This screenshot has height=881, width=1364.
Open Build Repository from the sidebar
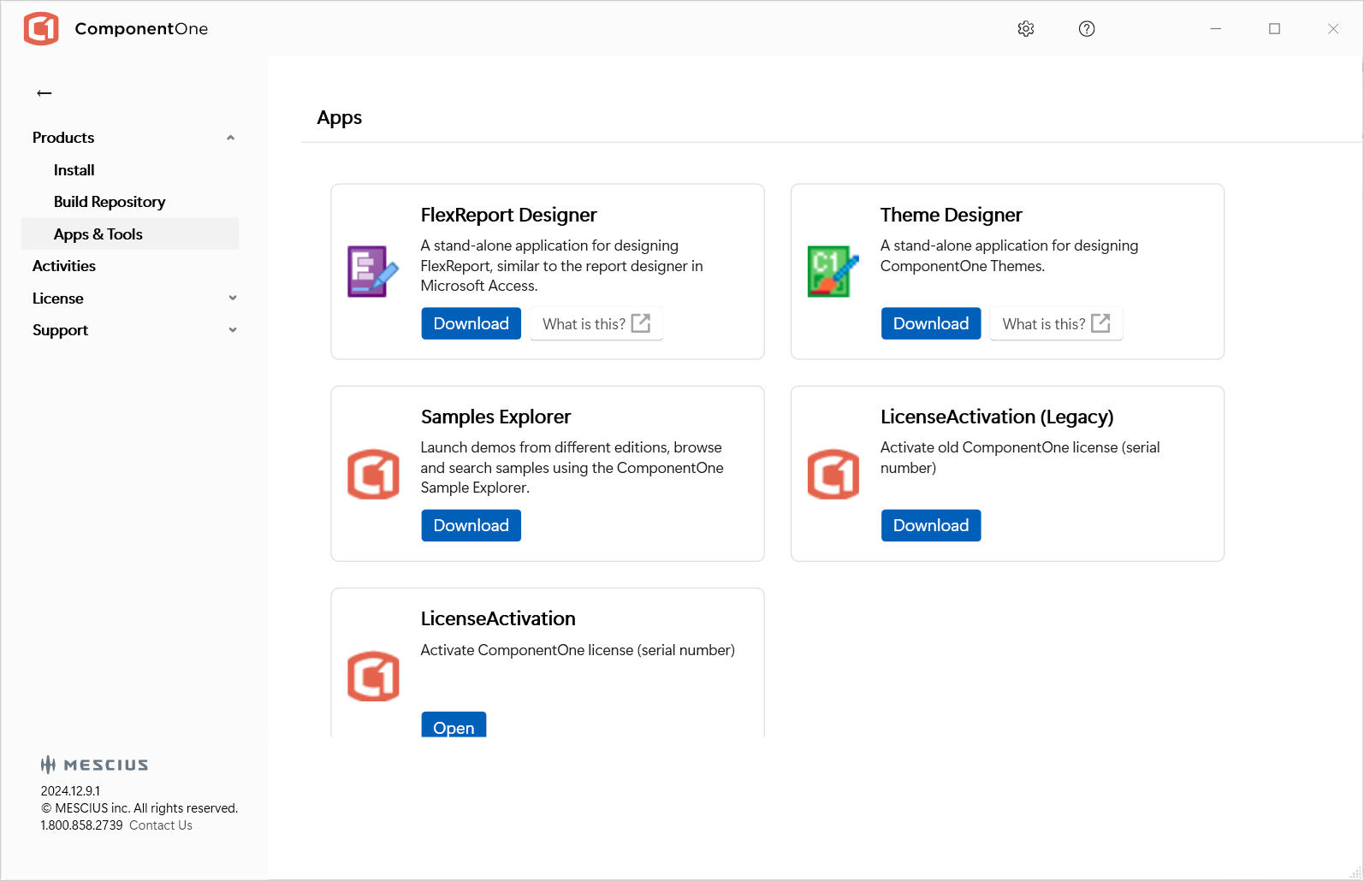[x=110, y=202]
